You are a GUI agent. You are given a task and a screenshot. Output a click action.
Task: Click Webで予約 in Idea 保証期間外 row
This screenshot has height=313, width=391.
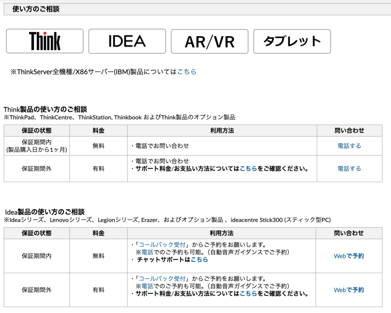[349, 290]
